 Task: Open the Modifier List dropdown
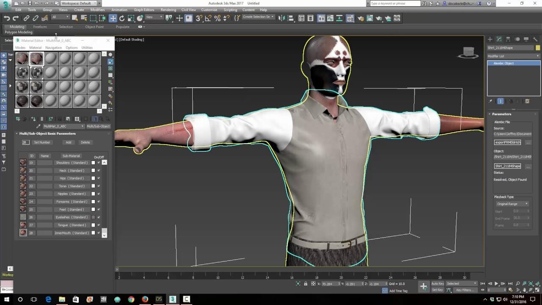click(513, 56)
